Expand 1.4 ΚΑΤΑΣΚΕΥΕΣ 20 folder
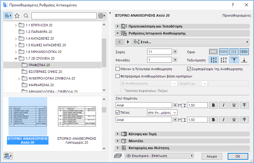This screenshot has width=254, height=163. click(16, 39)
